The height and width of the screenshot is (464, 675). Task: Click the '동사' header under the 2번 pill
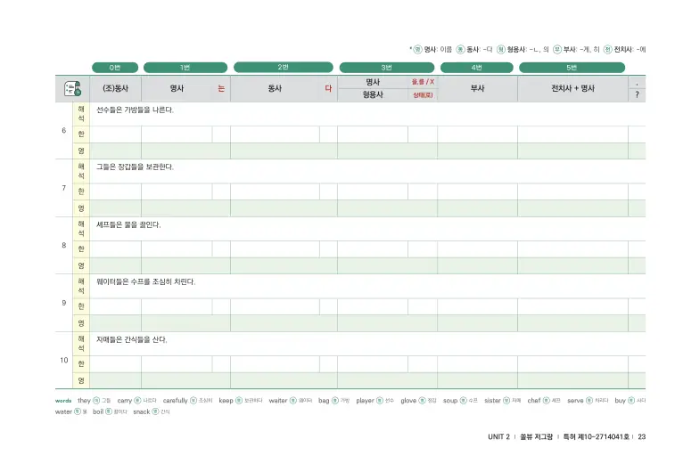[x=275, y=88]
